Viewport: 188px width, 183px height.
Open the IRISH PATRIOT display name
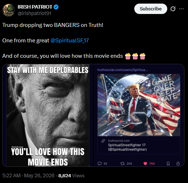coord(35,7)
